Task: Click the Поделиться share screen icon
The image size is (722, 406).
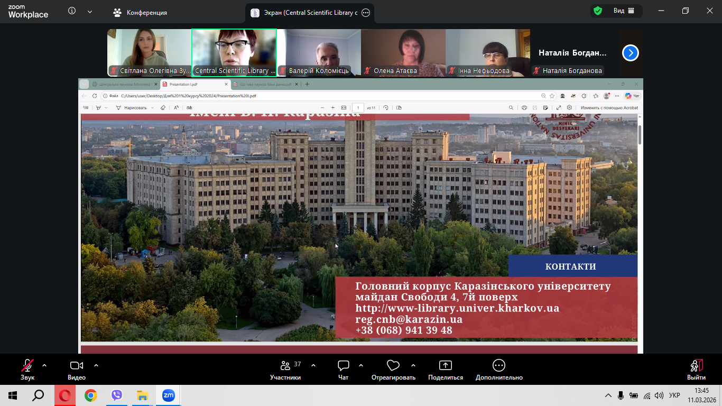Action: (x=446, y=366)
